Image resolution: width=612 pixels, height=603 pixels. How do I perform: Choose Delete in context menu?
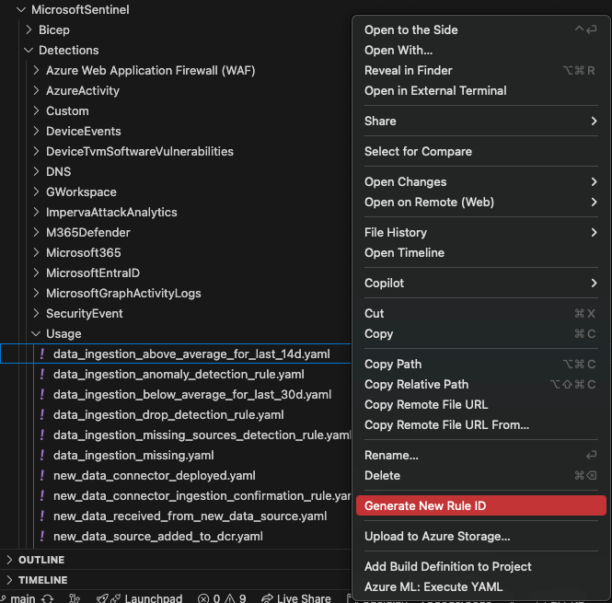click(480, 476)
